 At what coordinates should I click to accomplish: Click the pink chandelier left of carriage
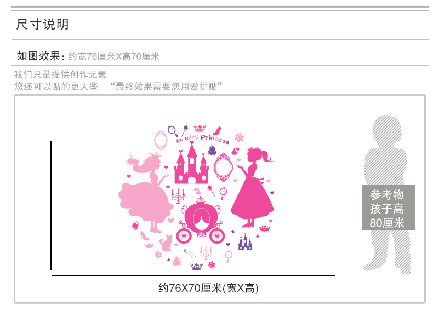click(178, 196)
